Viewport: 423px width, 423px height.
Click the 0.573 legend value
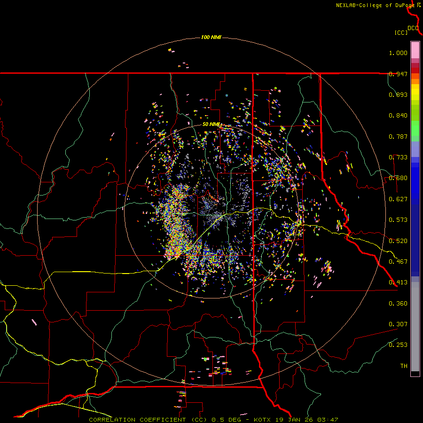click(398, 220)
